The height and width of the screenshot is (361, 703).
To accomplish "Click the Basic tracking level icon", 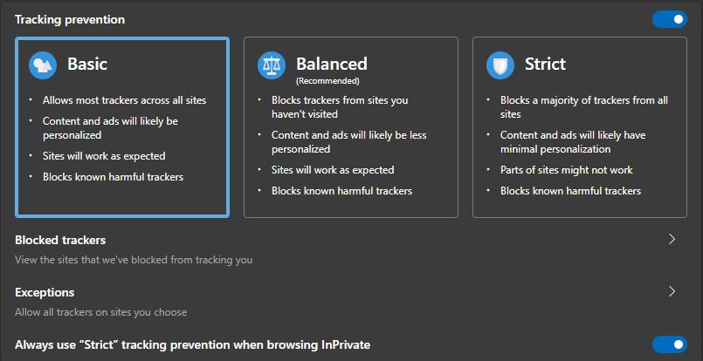I will tap(43, 65).
